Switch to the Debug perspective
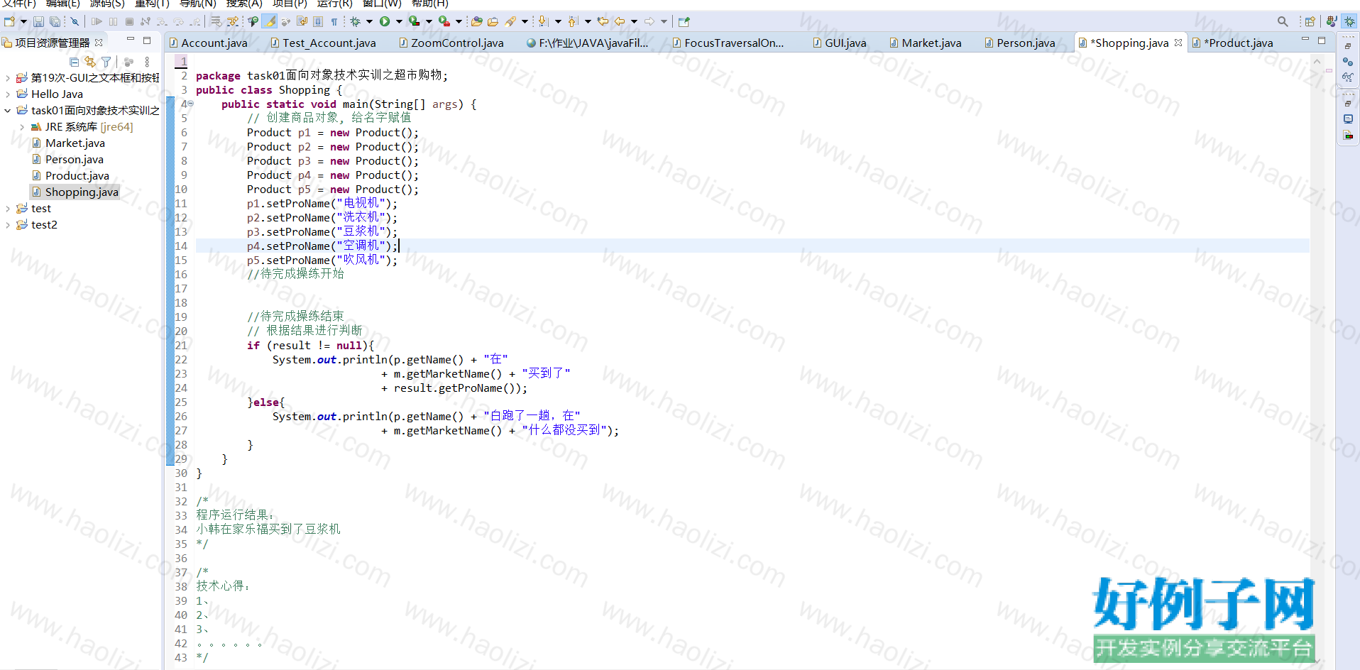 1349,21
